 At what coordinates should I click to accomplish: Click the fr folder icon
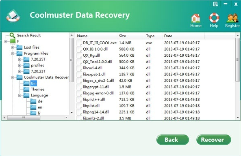tap(33, 113)
